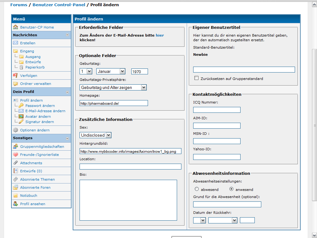Collapse the Sonstiges menu section
Image resolution: width=317 pixels, height=238 pixels.
pyautogui.click(x=67, y=139)
